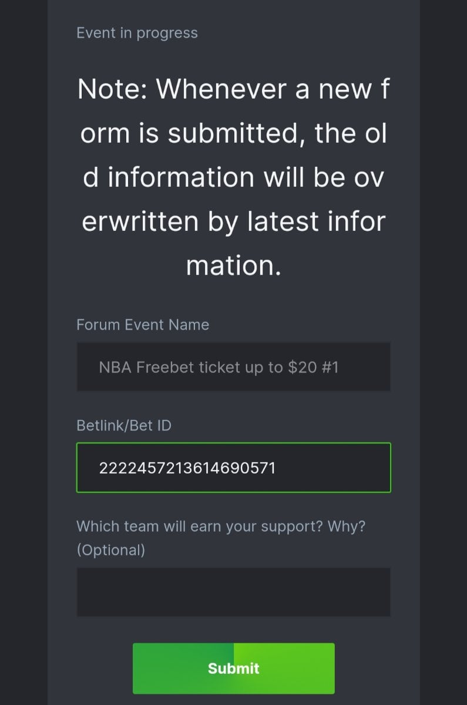Click the "Event in progress" status text
The image size is (467, 705).
point(137,33)
